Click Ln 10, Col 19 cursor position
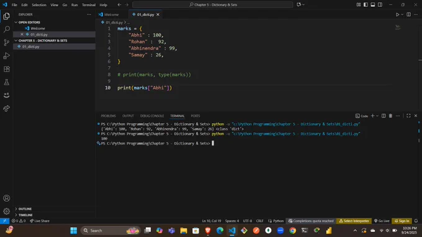422x237 pixels. (x=212, y=221)
